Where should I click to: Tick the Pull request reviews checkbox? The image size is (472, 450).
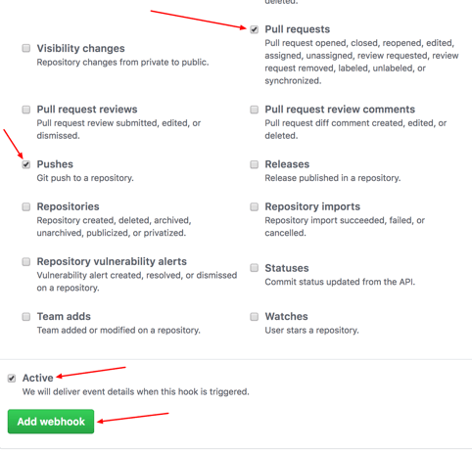point(26,110)
